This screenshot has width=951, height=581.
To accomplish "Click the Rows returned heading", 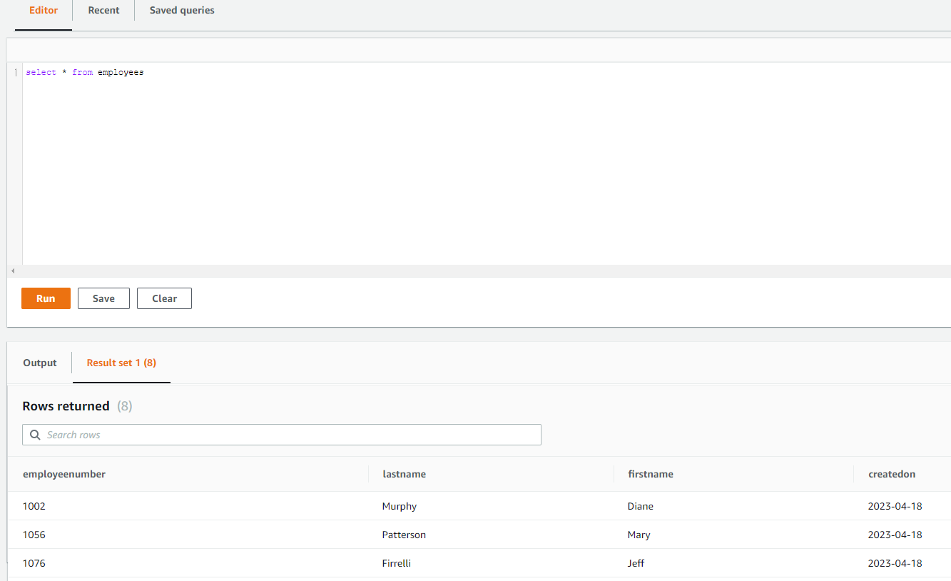I will (66, 406).
